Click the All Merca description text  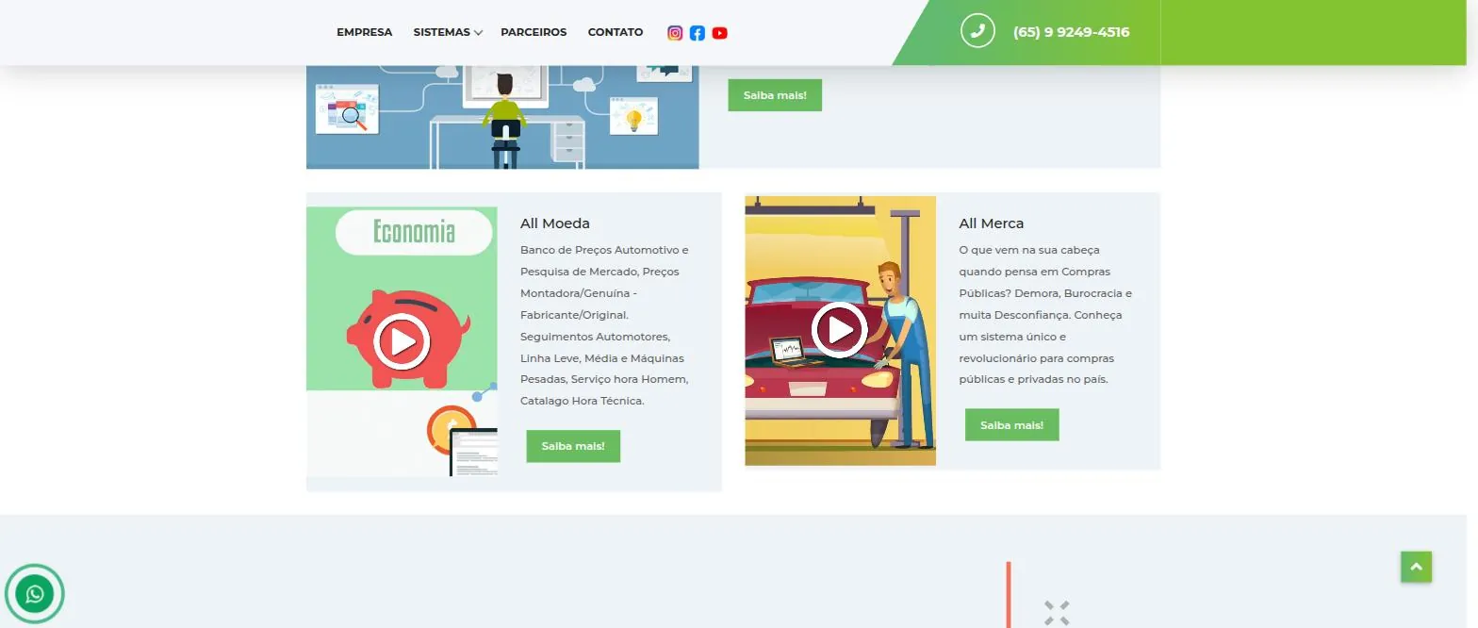pos(1045,315)
